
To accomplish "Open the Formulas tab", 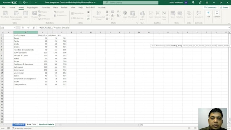I will (46, 7).
